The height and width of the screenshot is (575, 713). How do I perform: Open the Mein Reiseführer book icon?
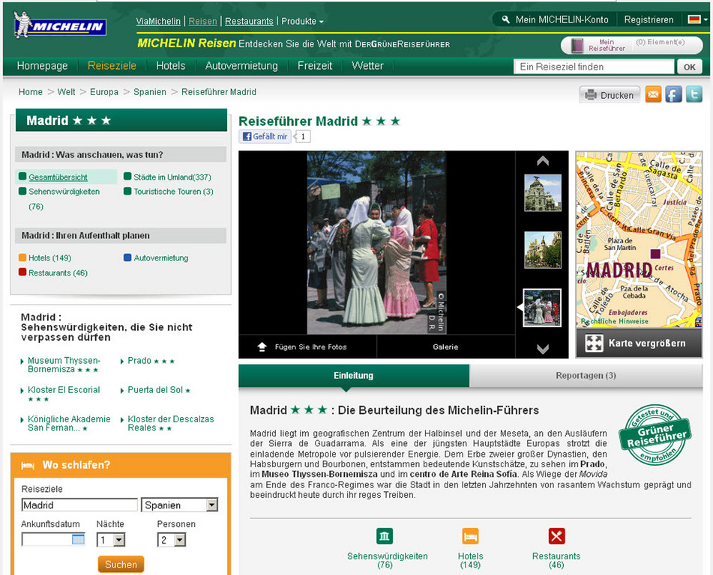click(577, 45)
